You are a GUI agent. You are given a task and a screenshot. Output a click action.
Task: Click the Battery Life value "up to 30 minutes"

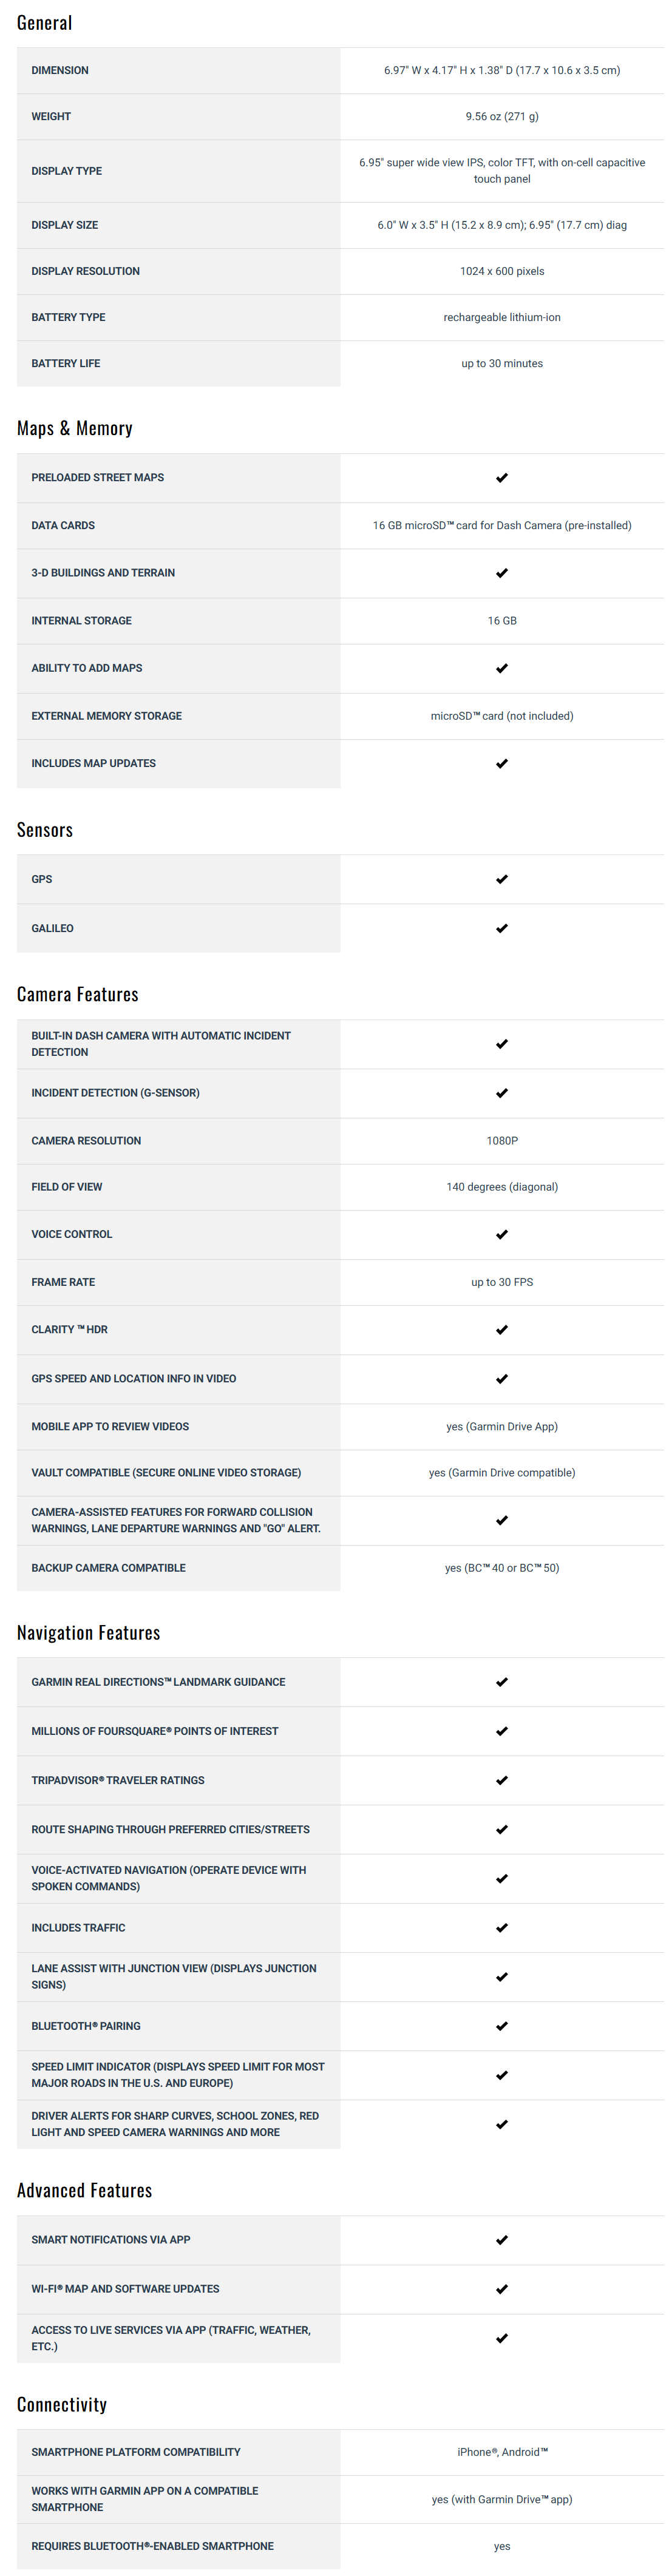click(502, 363)
